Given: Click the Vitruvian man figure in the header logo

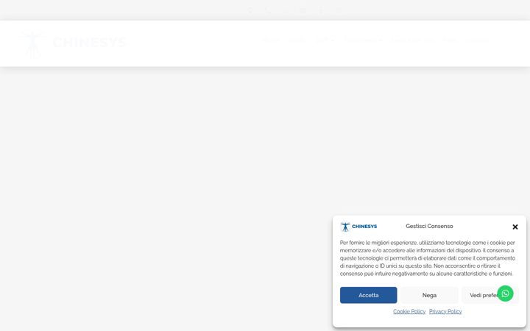Looking at the screenshot, I should [32, 44].
